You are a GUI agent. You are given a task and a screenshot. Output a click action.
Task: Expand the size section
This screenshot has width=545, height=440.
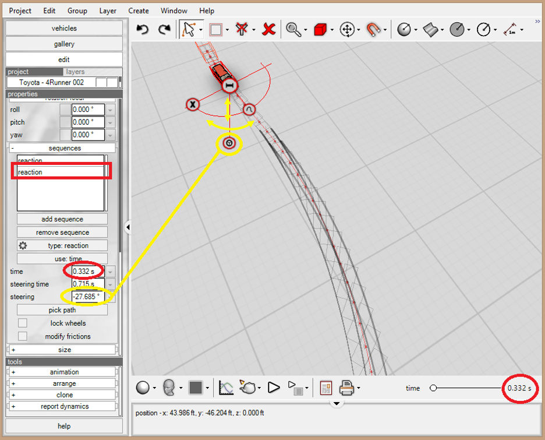pyautogui.click(x=62, y=350)
